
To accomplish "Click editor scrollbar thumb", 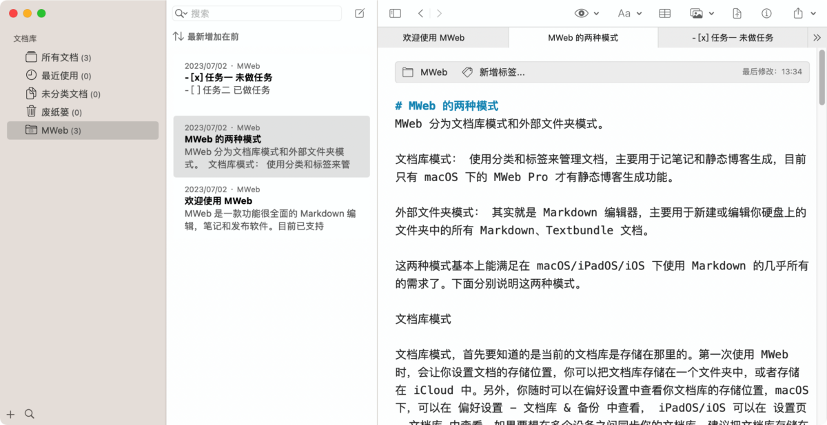I will (822, 78).
